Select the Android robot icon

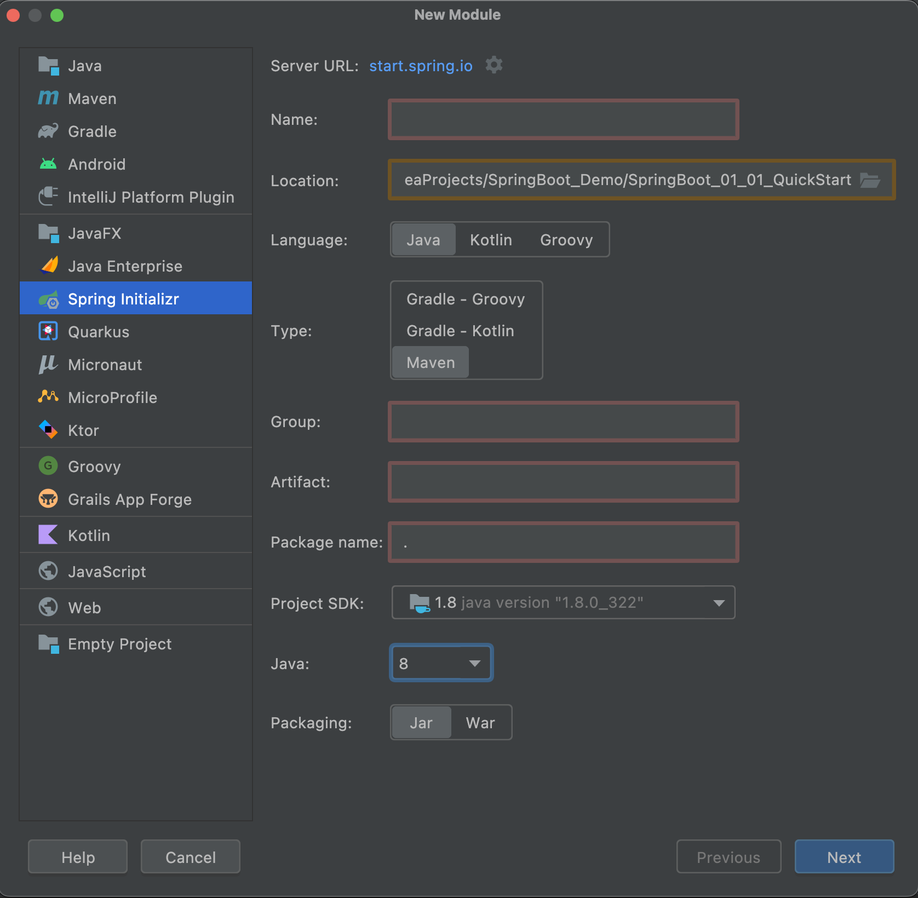(x=48, y=164)
